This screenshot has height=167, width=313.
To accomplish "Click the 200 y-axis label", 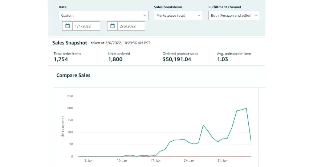I will 70,108.
